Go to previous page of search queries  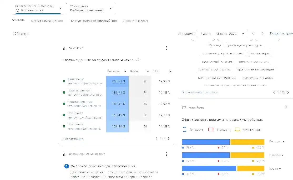274,92
